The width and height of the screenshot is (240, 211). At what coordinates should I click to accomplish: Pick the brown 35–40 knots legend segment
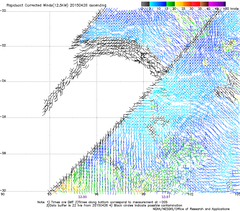(204, 4)
